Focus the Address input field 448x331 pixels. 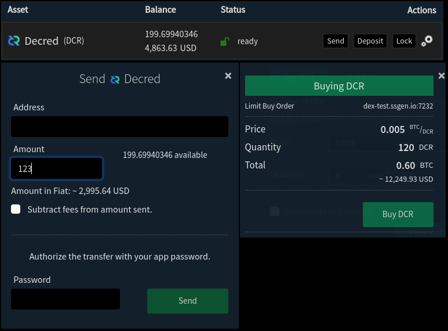[119, 127]
